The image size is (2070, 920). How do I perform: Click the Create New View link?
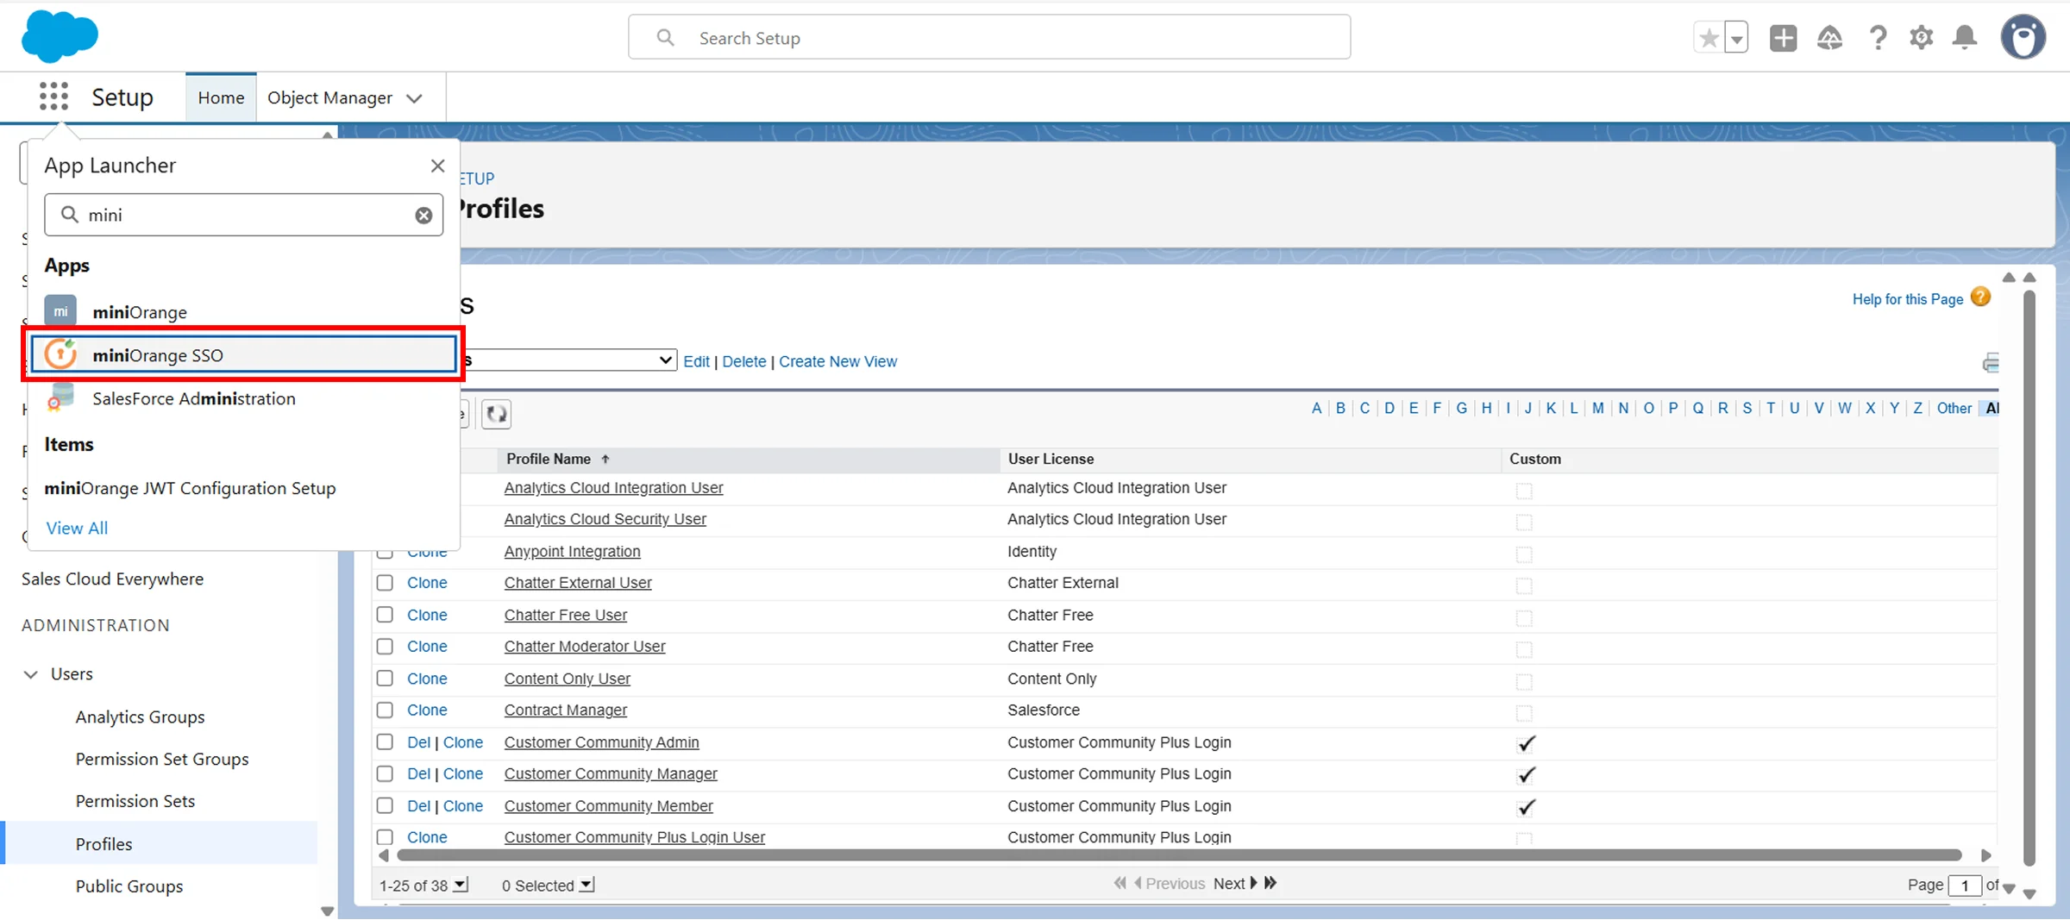click(837, 361)
